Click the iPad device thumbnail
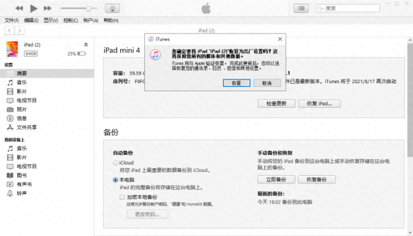 (x=12, y=49)
